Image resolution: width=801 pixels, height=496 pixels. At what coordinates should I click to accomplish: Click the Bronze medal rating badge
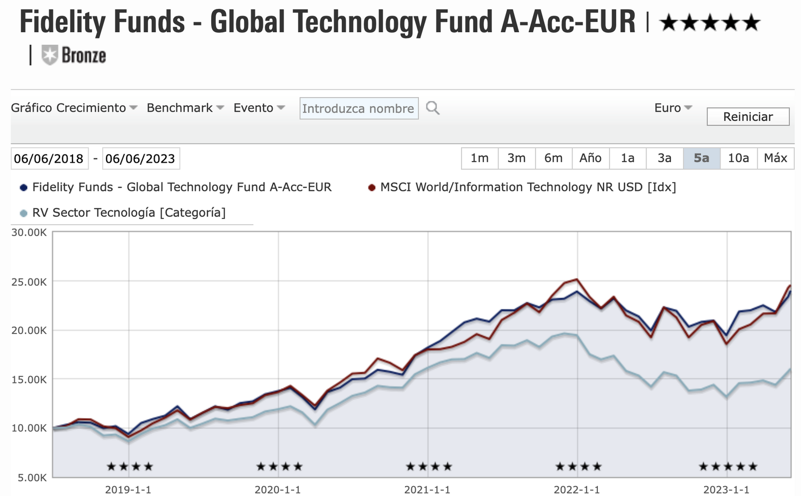coord(74,55)
